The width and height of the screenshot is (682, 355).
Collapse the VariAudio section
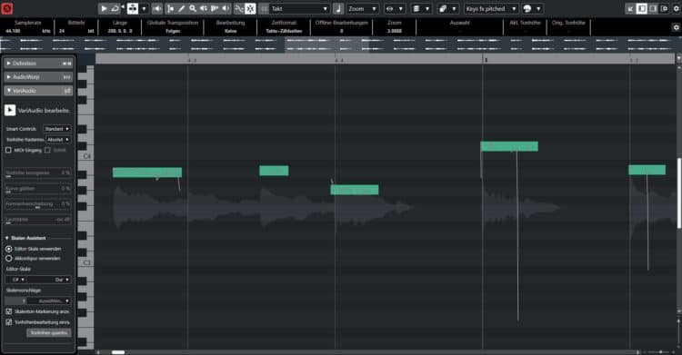tap(9, 91)
